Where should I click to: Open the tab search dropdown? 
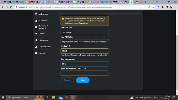coord(157,2)
